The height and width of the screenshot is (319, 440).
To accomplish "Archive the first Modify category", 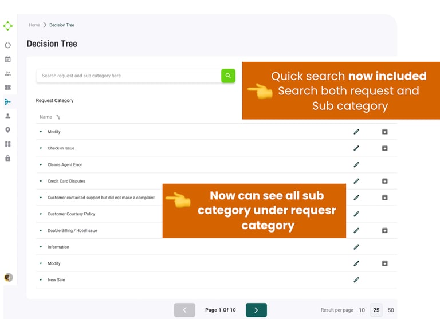I will [x=385, y=132].
